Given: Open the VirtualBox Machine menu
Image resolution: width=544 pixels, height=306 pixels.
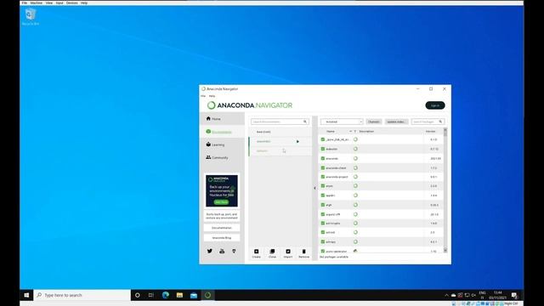Looking at the screenshot, I should coord(36,3).
